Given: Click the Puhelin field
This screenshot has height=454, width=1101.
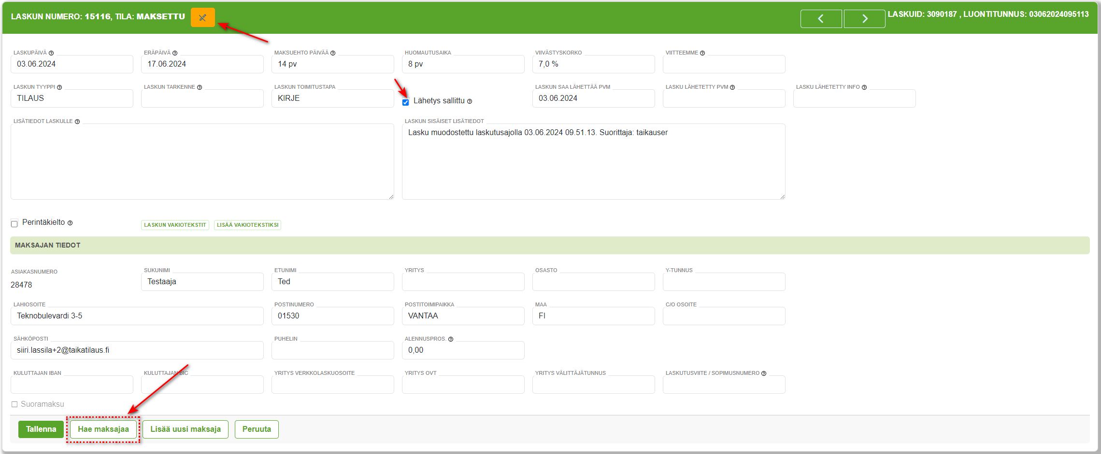Looking at the screenshot, I should tap(333, 350).
